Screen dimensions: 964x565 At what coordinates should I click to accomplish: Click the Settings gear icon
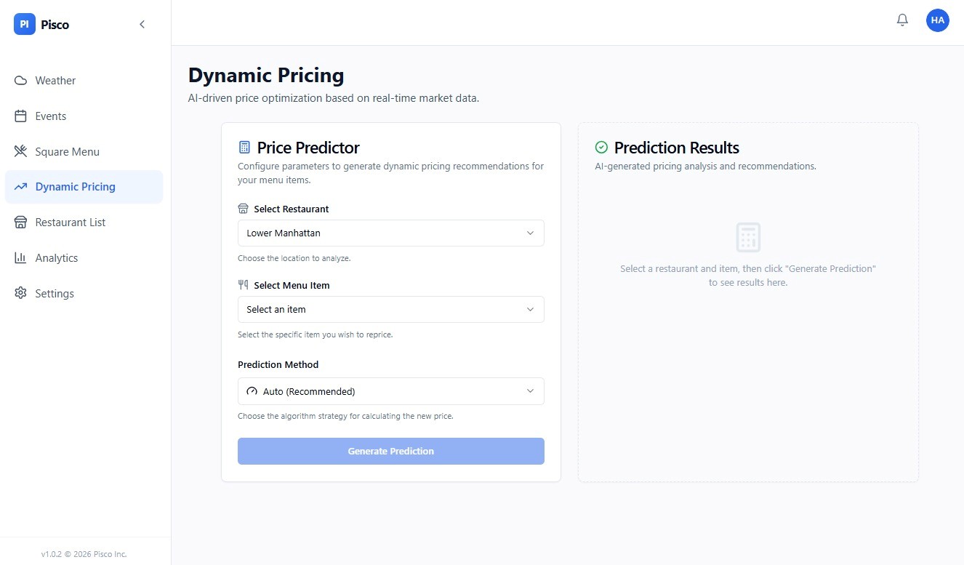20,294
